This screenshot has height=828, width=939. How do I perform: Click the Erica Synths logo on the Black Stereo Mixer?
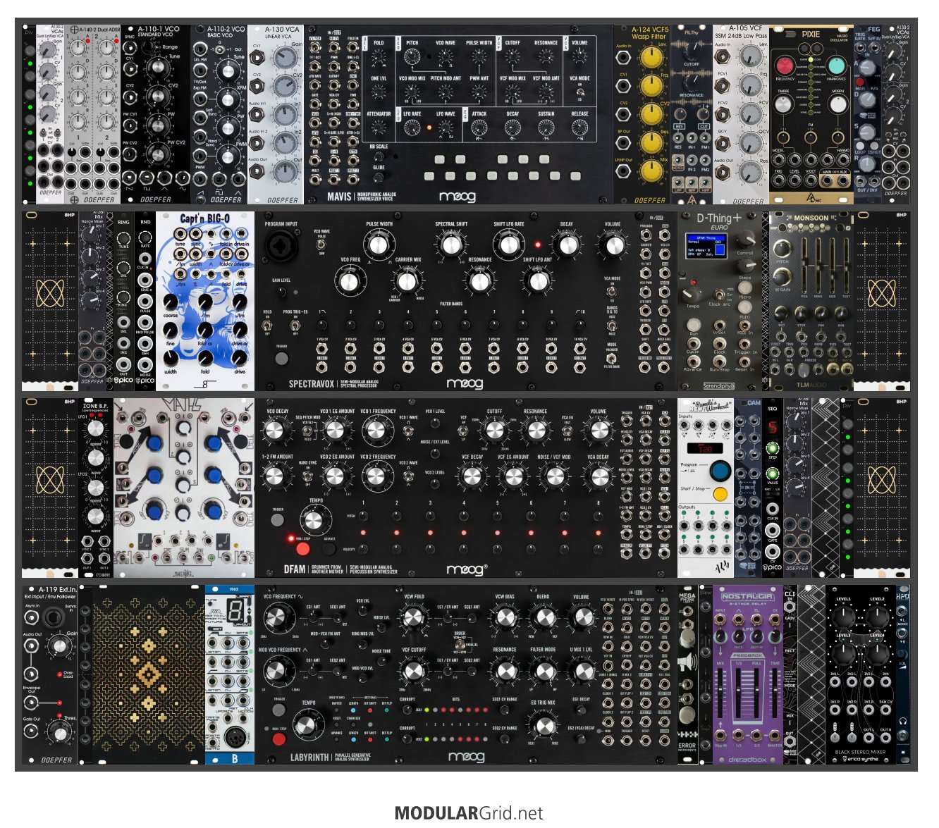(x=861, y=759)
